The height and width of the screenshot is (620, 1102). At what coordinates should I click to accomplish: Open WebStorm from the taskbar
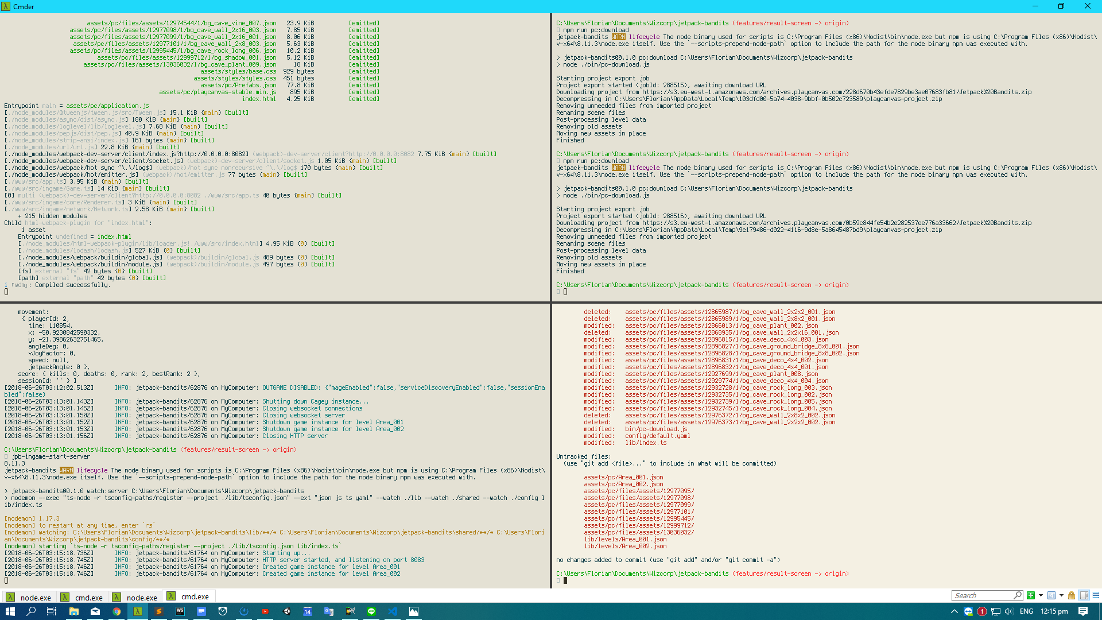coord(180,611)
